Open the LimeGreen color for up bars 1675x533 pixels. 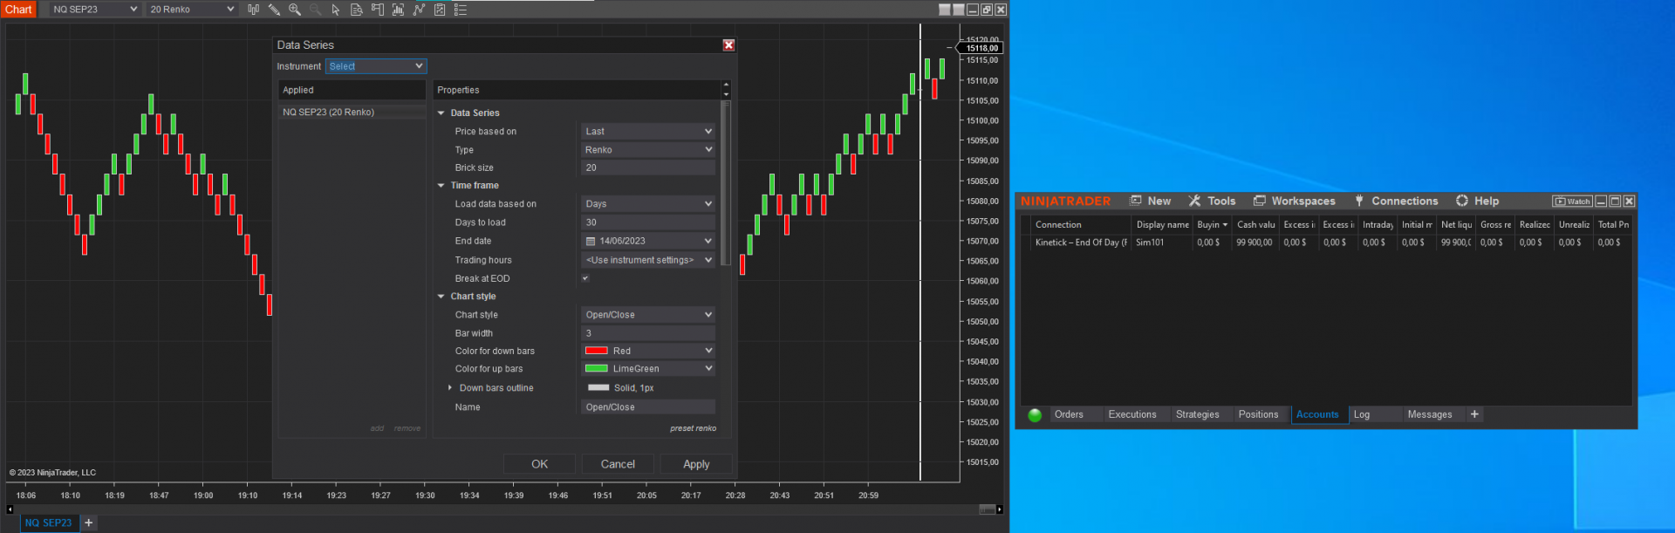[x=648, y=369]
